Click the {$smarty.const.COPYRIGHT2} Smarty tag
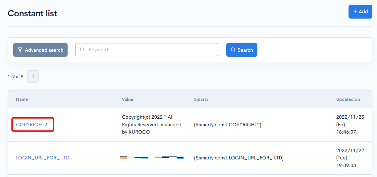This screenshot has height=177, width=377. click(228, 125)
